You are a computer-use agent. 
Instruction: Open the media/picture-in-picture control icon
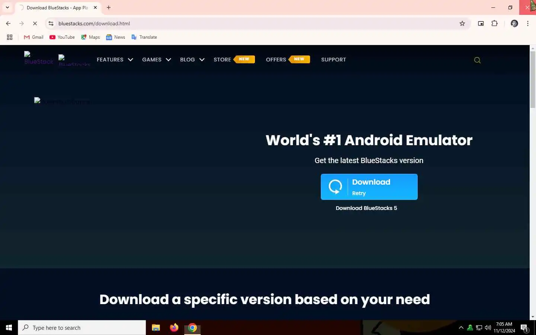481,23
